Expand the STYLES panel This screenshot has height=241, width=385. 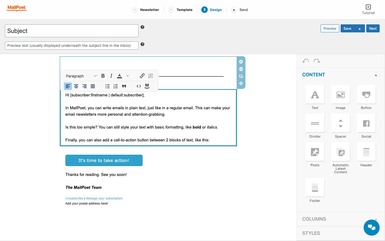[x=341, y=233]
